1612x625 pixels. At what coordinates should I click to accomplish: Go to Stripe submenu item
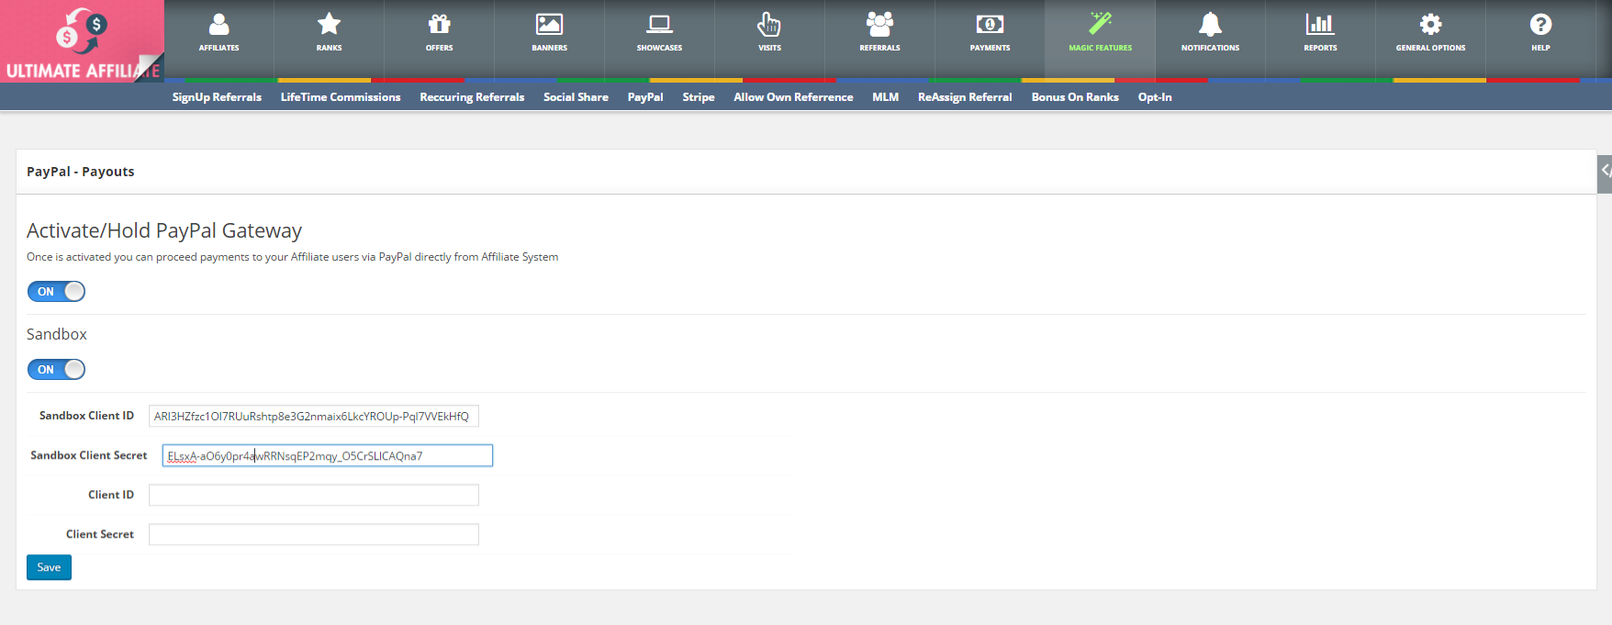(699, 97)
